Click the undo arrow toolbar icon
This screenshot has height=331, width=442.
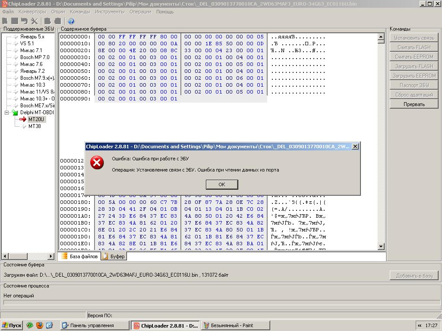pyautogui.click(x=24, y=21)
